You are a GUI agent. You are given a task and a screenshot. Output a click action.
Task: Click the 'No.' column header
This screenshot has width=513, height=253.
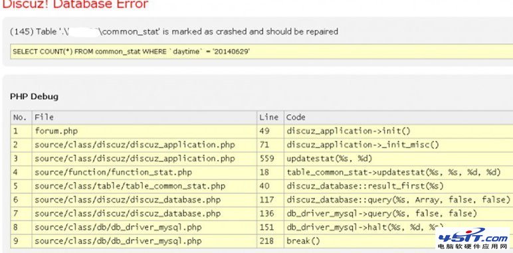coord(21,118)
